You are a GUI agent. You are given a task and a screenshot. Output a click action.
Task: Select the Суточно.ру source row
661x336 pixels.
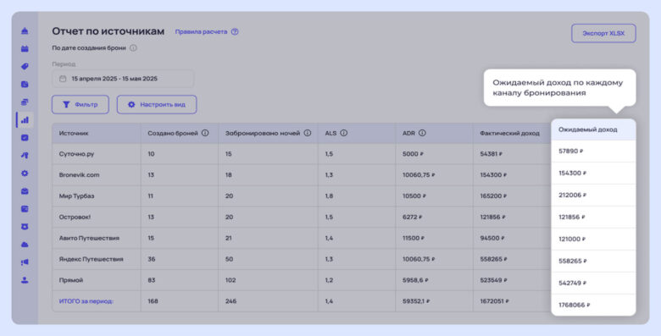click(302, 154)
